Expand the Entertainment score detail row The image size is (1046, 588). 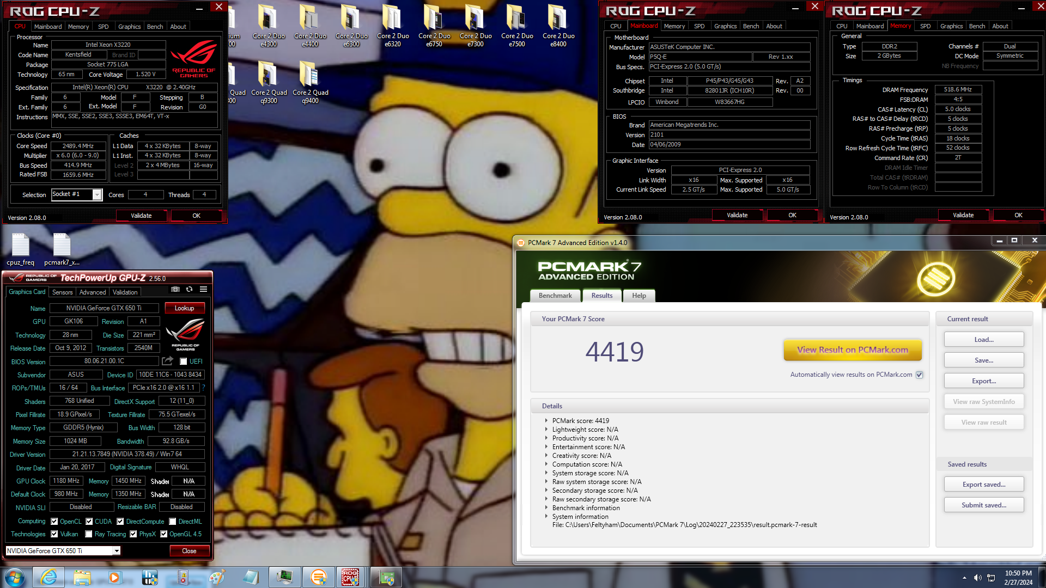click(x=546, y=446)
